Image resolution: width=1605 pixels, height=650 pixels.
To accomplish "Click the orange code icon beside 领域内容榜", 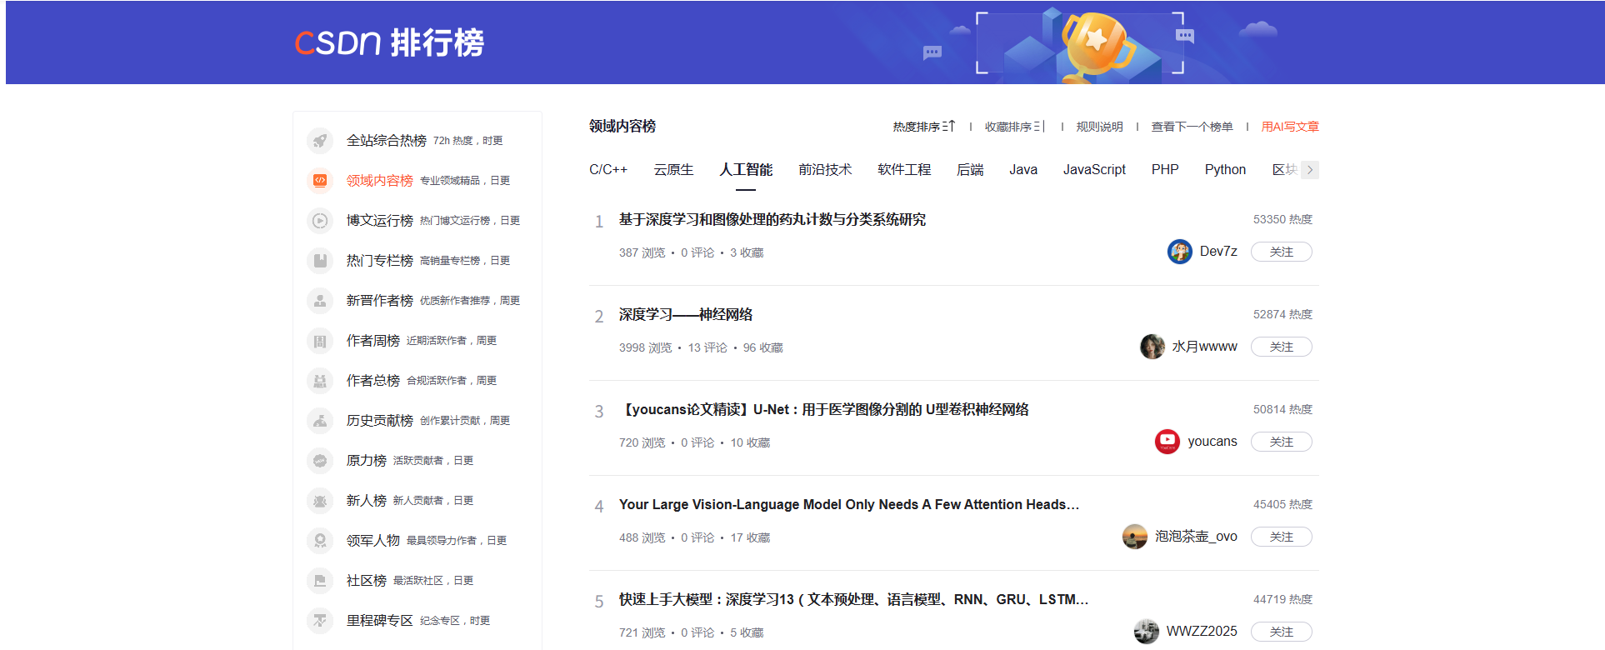I will click(320, 181).
